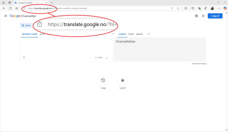Open the browser home page icon
This screenshot has width=228, height=132.
17,8
